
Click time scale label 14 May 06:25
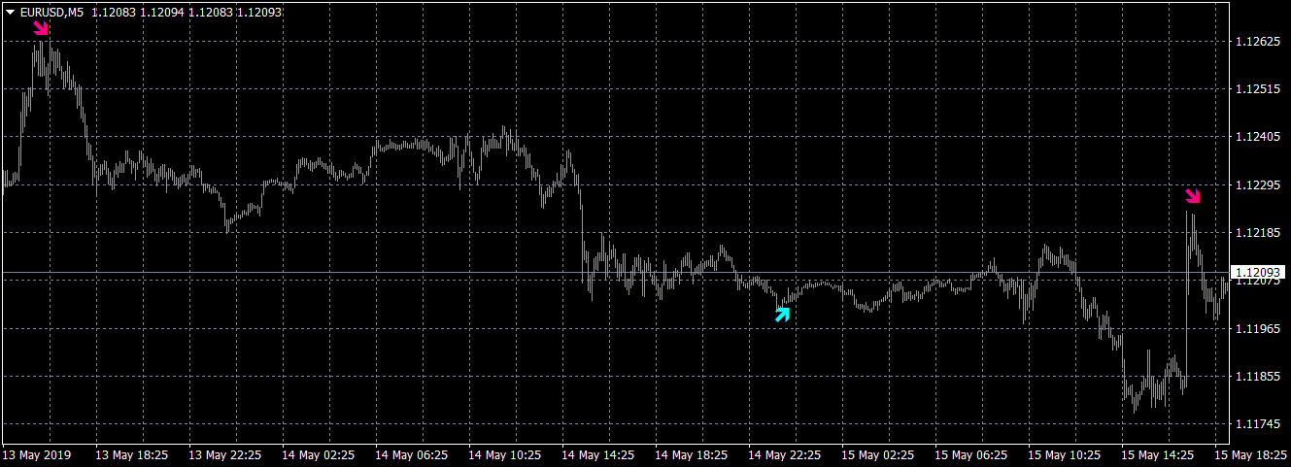click(412, 454)
